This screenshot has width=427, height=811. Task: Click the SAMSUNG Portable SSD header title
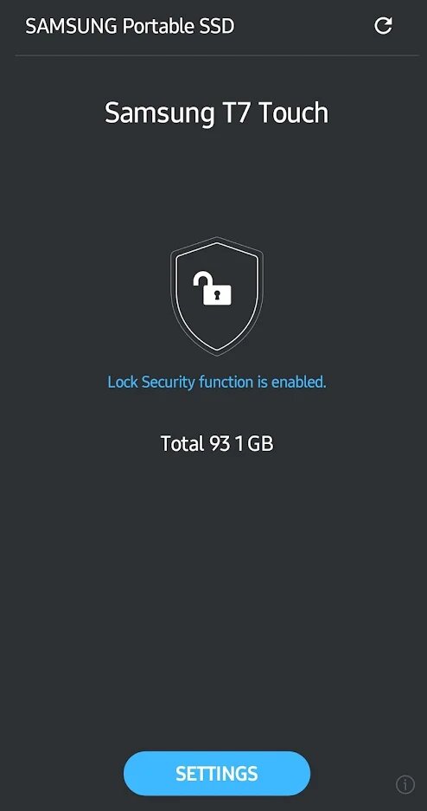click(130, 26)
